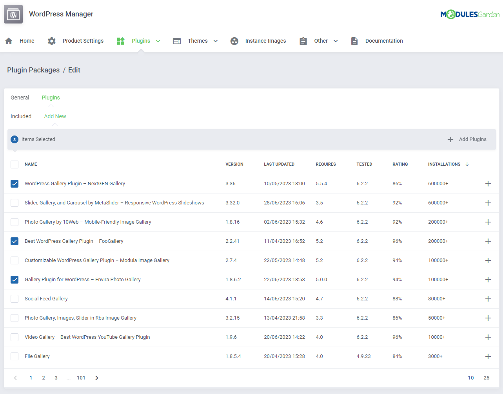
Task: Show 10 items per page
Action: coord(471,378)
